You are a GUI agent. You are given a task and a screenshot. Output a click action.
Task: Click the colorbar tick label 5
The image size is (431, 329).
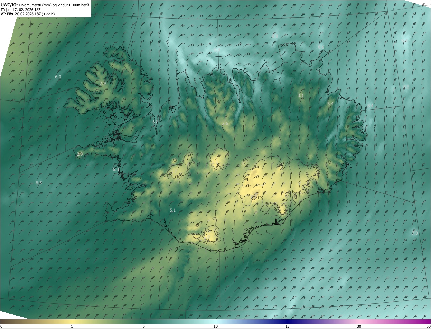click(144, 326)
